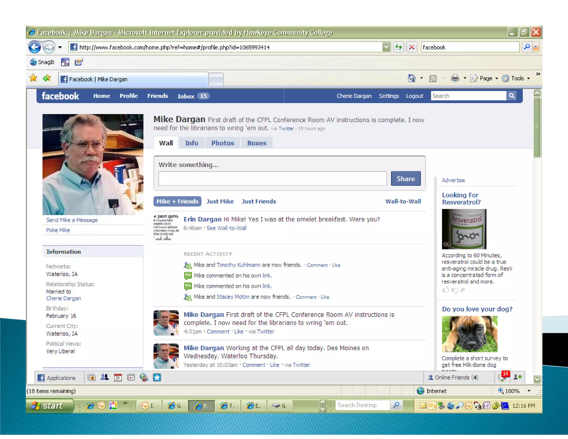Open the zoom level 100% dropdown
Viewport: 568px width, 439px height.
[529, 391]
